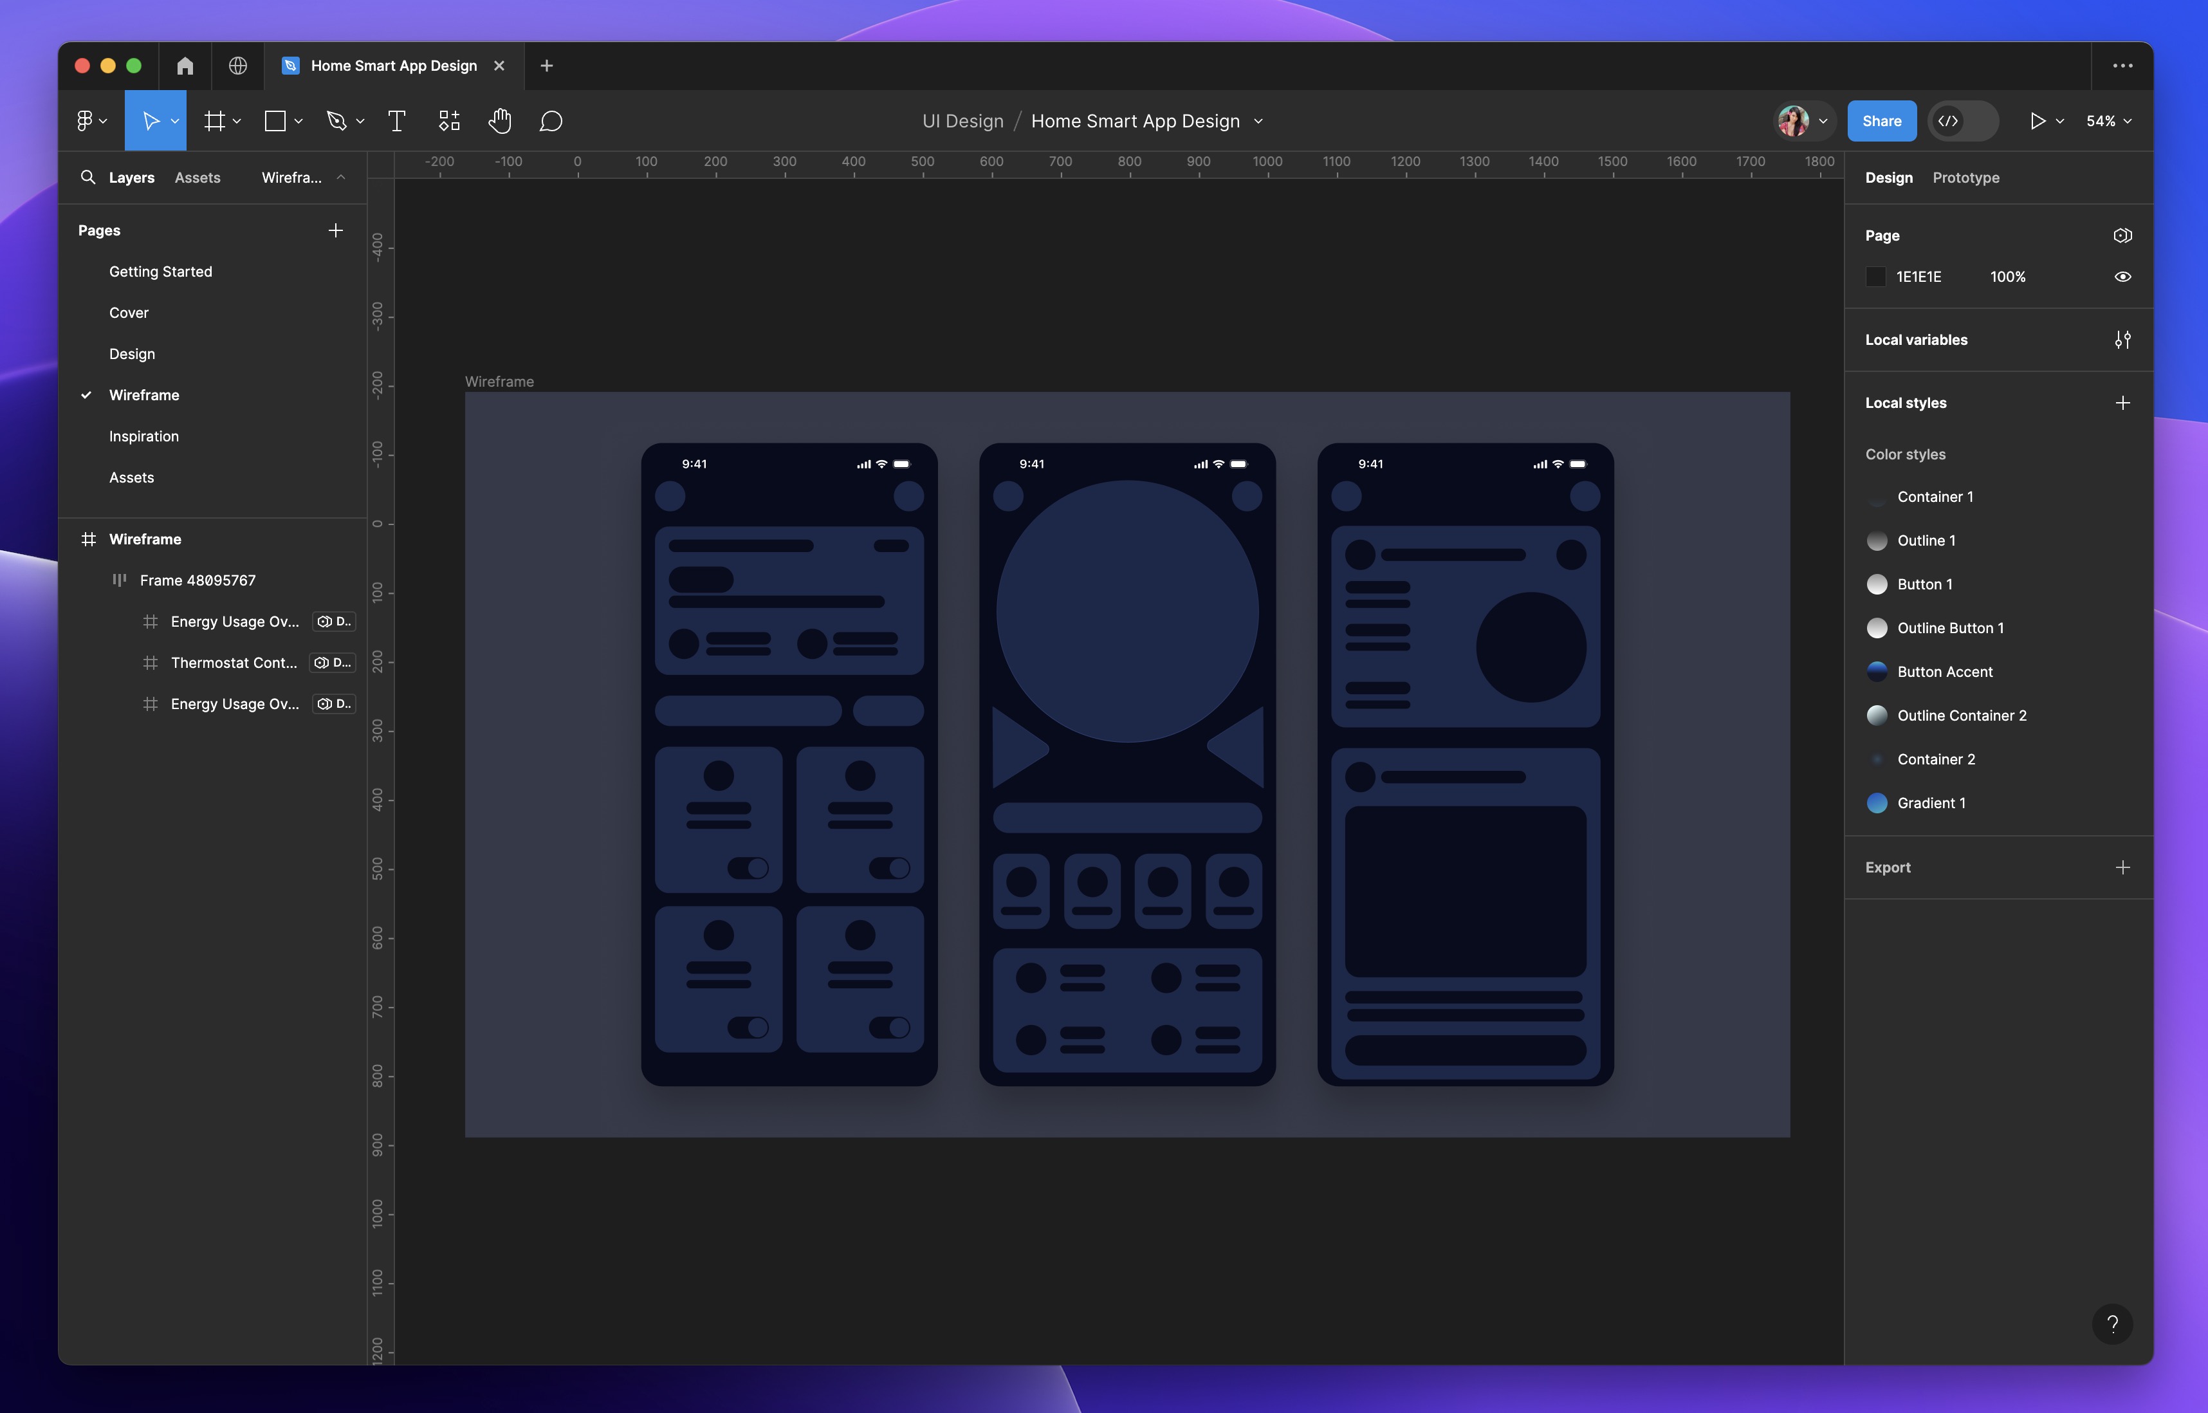Toggle page background visibility eye
This screenshot has width=2208, height=1413.
click(x=2122, y=276)
